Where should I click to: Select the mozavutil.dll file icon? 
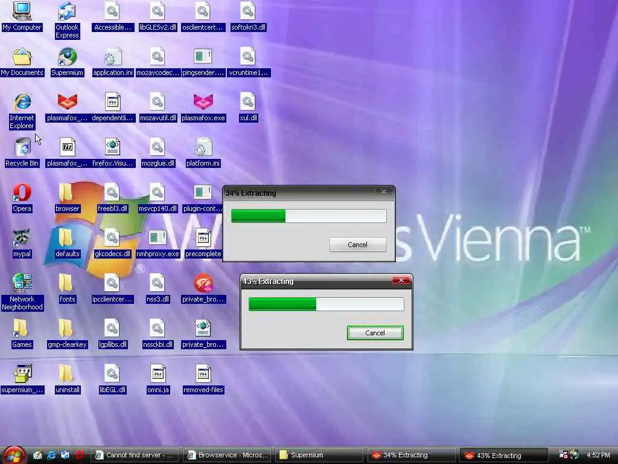tap(158, 102)
